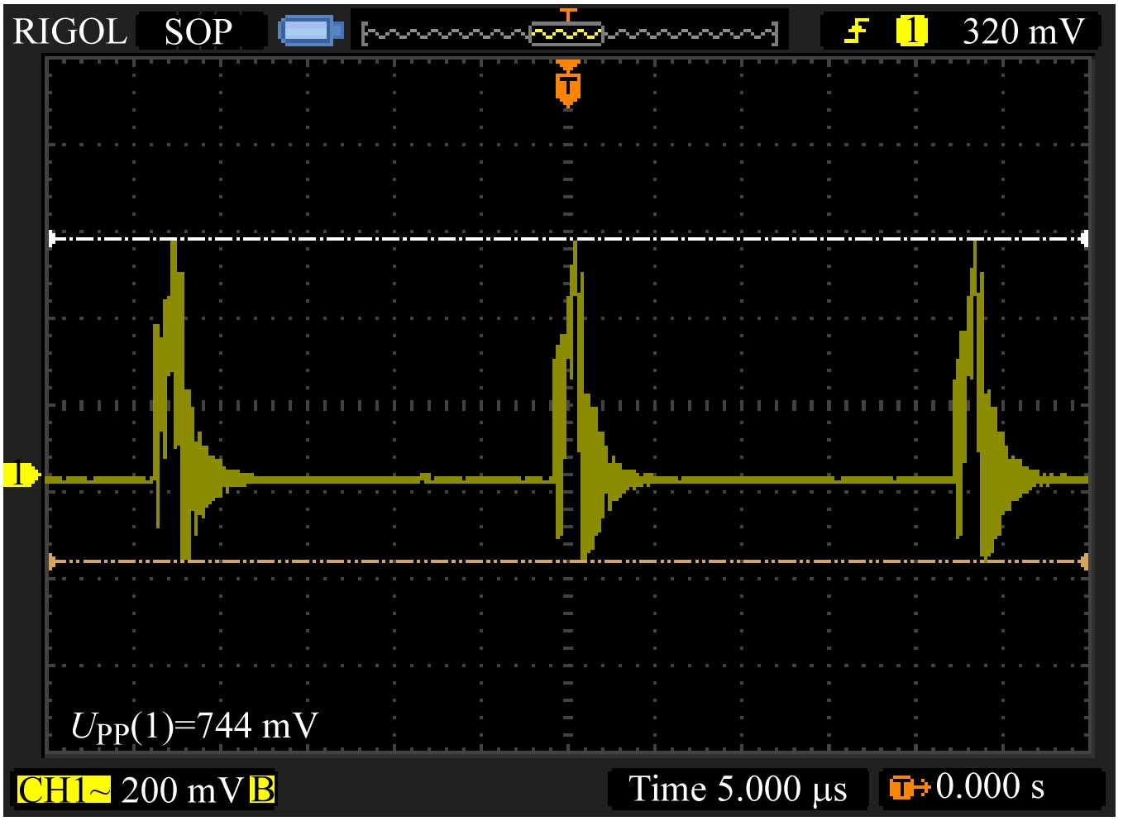The height and width of the screenshot is (821, 1123).
Task: Click the RIGOL brand logo
Action: coord(69,31)
